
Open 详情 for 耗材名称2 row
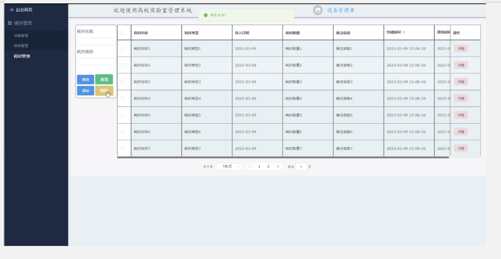461,65
